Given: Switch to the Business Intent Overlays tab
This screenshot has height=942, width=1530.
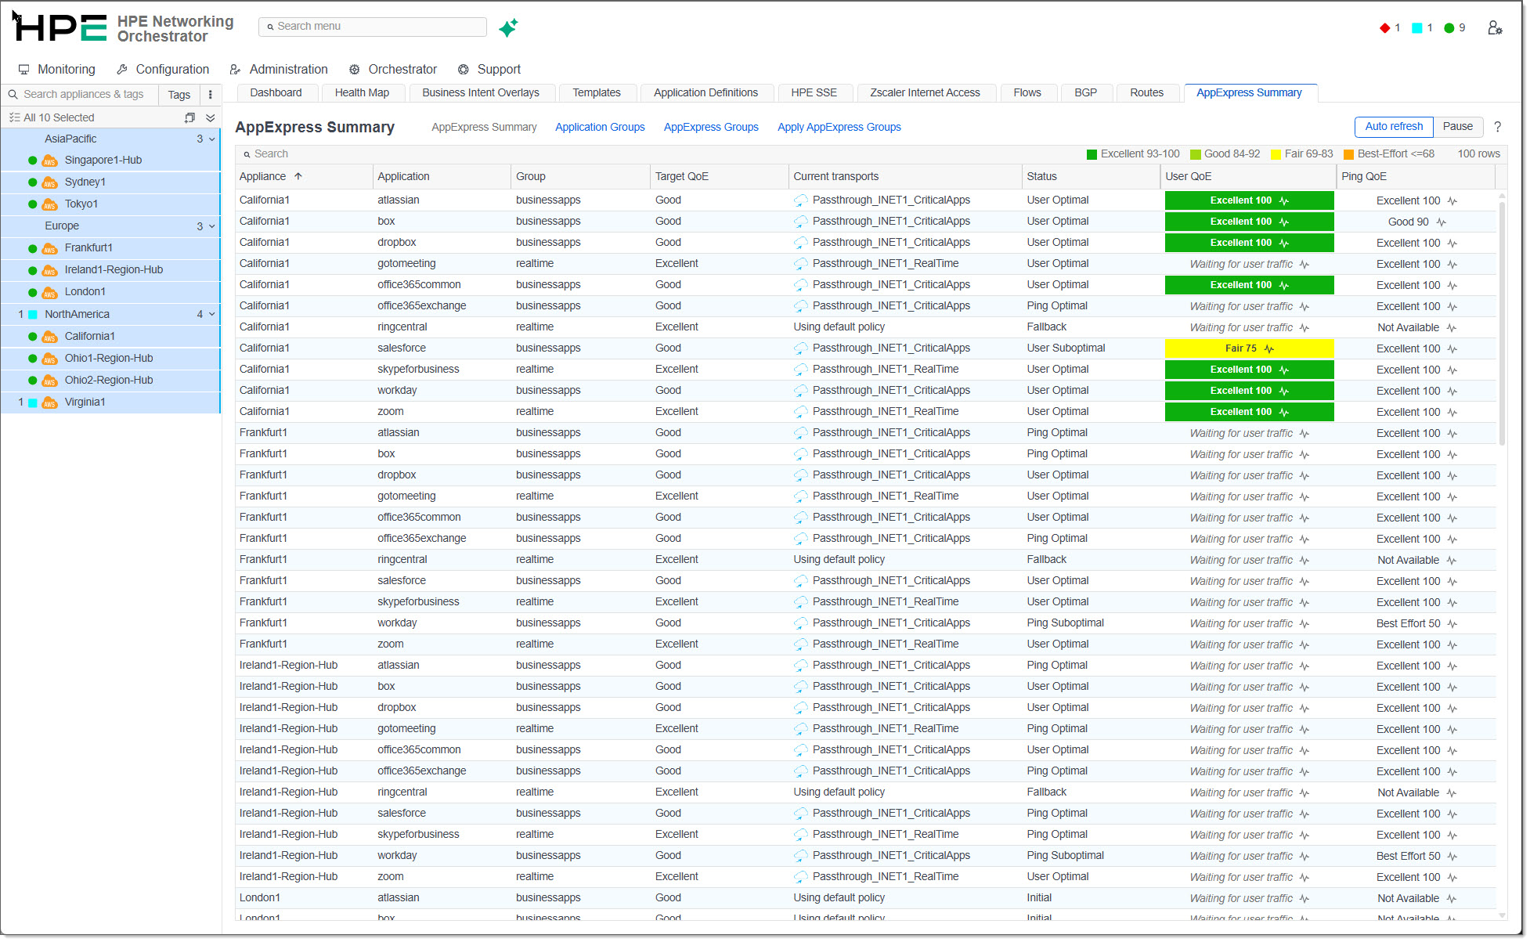Looking at the screenshot, I should (481, 92).
